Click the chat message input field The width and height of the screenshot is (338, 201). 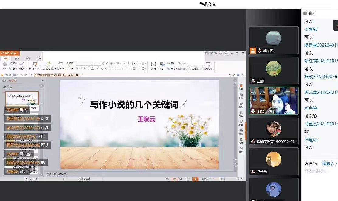pos(319,171)
